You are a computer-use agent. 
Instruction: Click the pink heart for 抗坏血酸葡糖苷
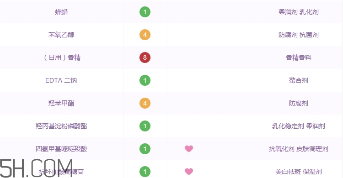coord(189,172)
